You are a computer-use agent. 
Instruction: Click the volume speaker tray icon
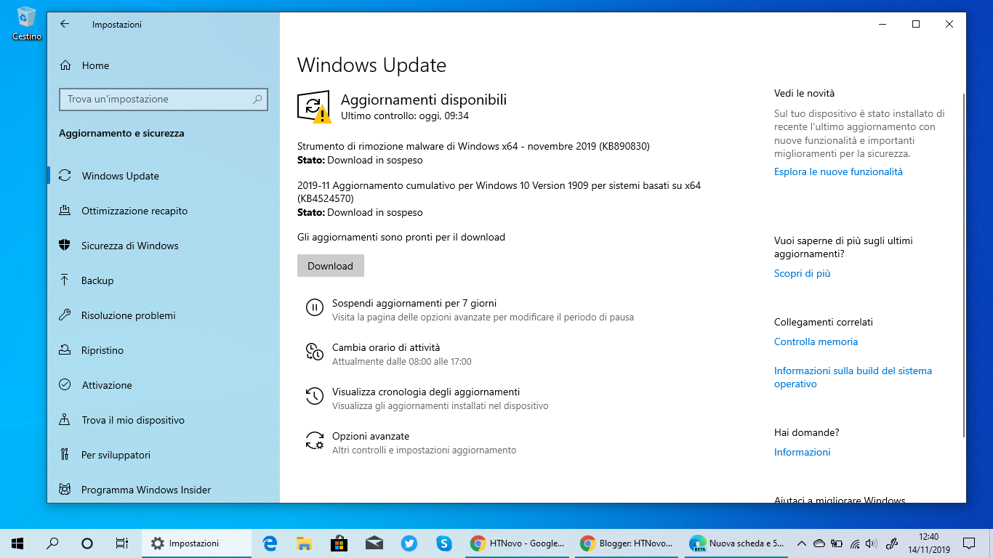(x=871, y=543)
